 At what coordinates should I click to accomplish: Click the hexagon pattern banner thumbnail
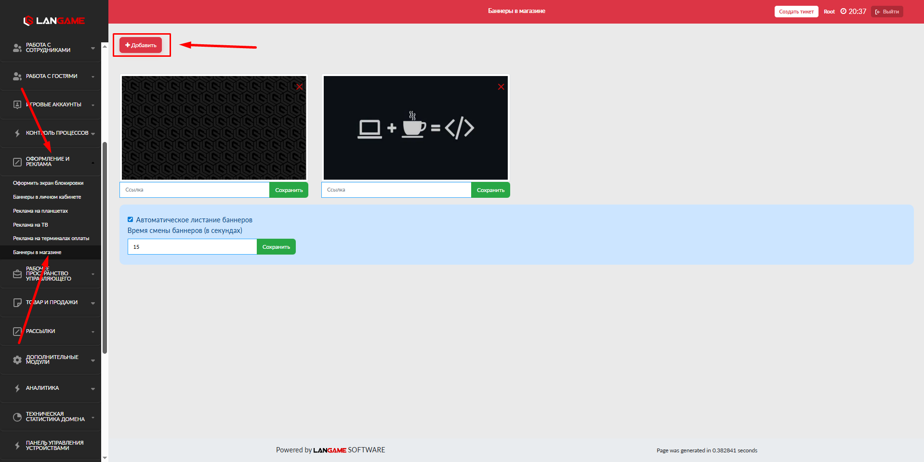(214, 128)
